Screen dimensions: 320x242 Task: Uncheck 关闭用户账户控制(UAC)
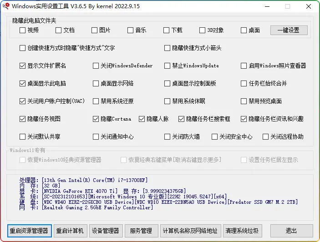click(22, 101)
